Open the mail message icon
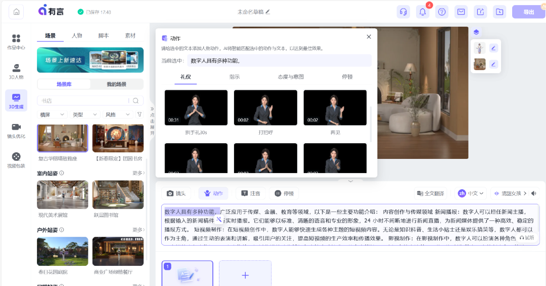Viewport: 546px width, 286px height. [x=461, y=12]
